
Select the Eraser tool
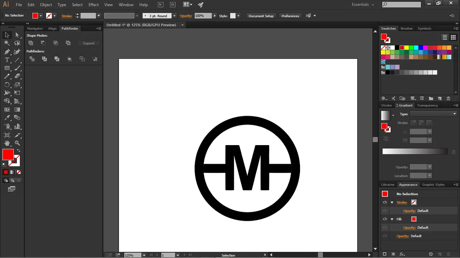(x=17, y=76)
